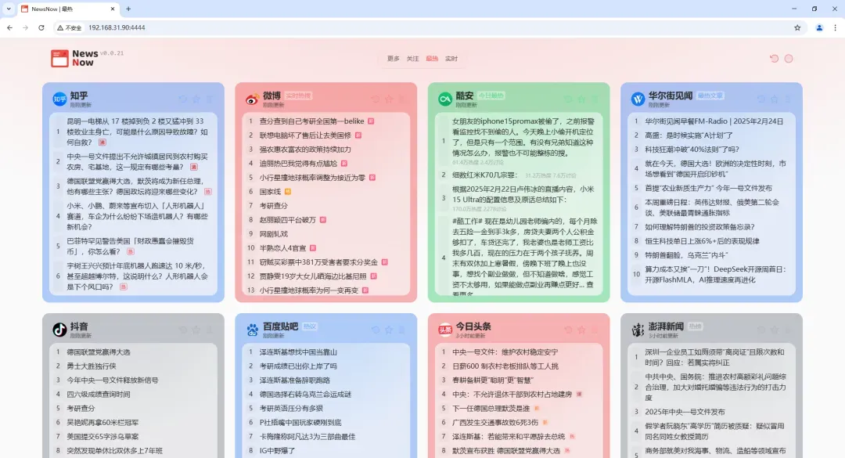This screenshot has width=845, height=458.
Task: Open the Chrome three-dot menu
Action: tap(836, 27)
